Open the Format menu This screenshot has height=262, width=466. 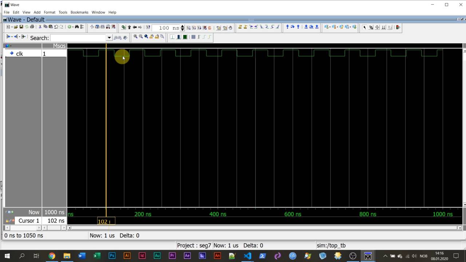coord(50,12)
